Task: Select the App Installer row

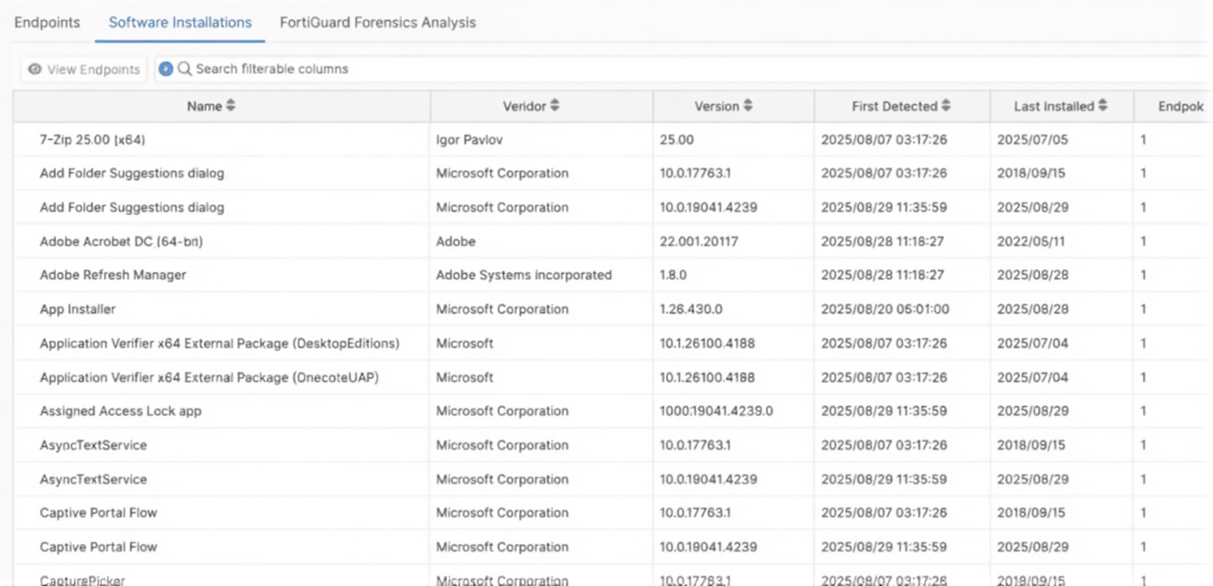Action: (x=77, y=309)
